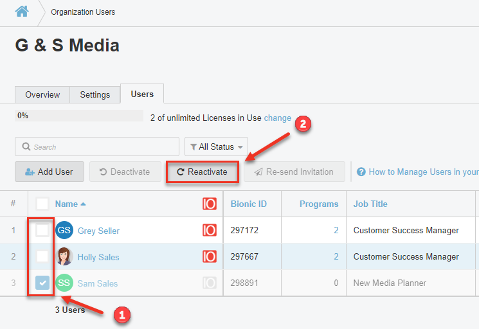The image size is (479, 329).
Task: Uncheck the Sam Sales checkbox
Action: (42, 283)
